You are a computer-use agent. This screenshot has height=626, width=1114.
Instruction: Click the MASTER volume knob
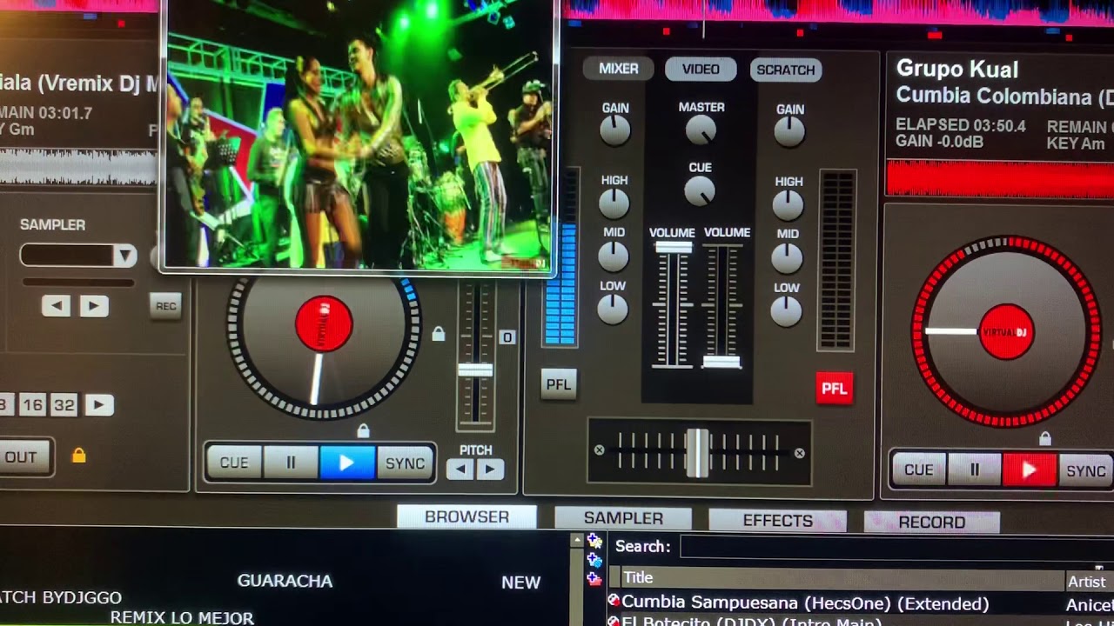click(x=701, y=130)
